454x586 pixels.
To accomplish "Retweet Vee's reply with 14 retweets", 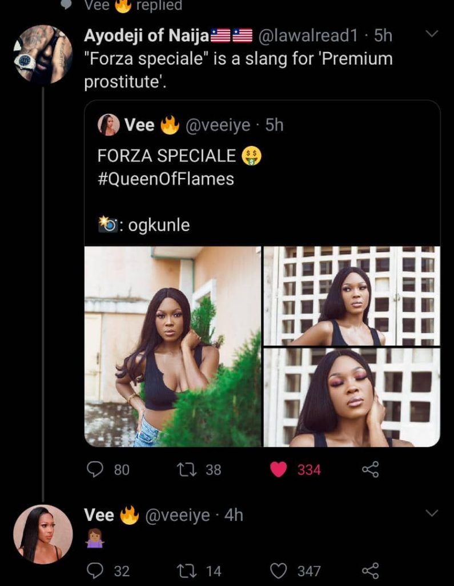I will [x=184, y=571].
